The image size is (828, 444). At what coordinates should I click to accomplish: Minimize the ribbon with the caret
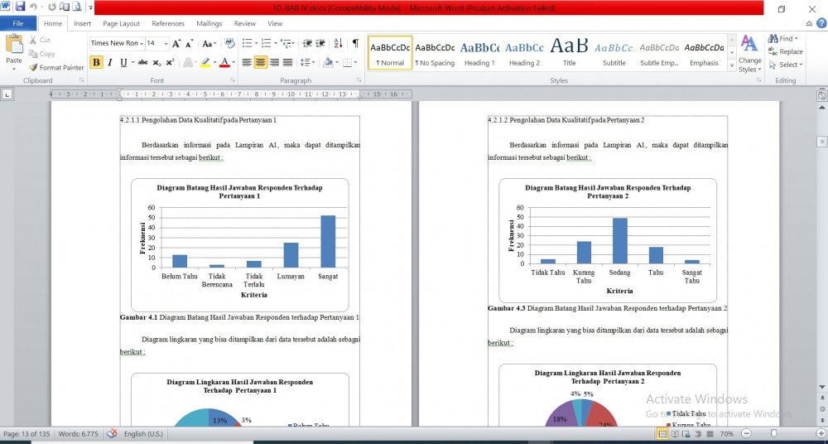[x=809, y=23]
